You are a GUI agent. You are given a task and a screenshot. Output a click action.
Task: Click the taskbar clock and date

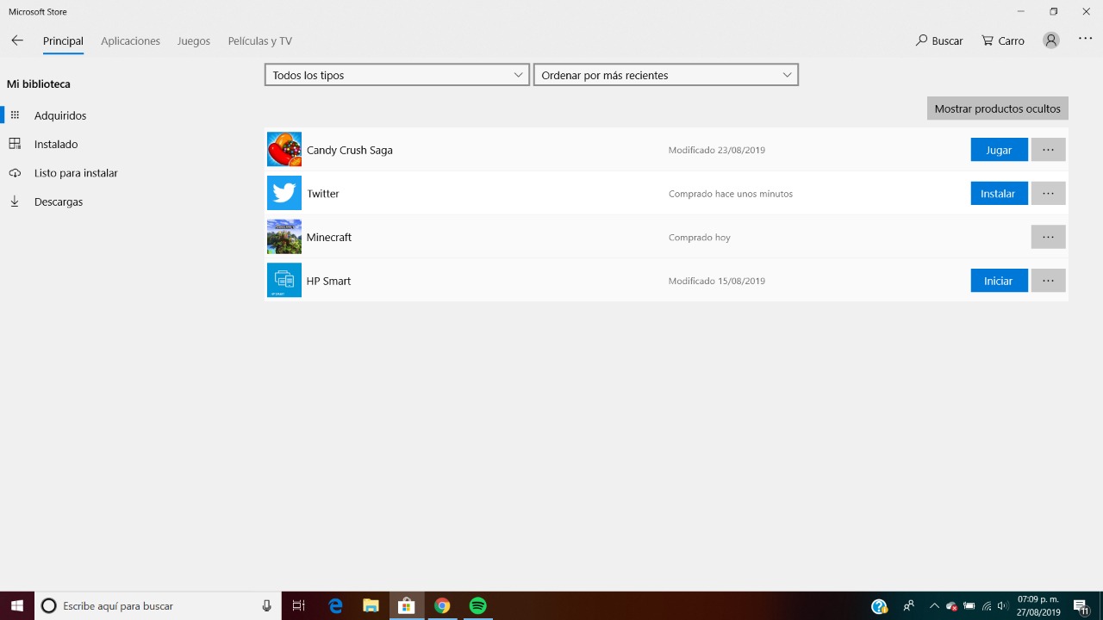pos(1038,606)
